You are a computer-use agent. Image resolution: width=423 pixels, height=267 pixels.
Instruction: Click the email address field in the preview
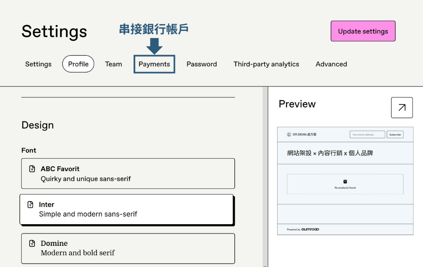click(367, 134)
